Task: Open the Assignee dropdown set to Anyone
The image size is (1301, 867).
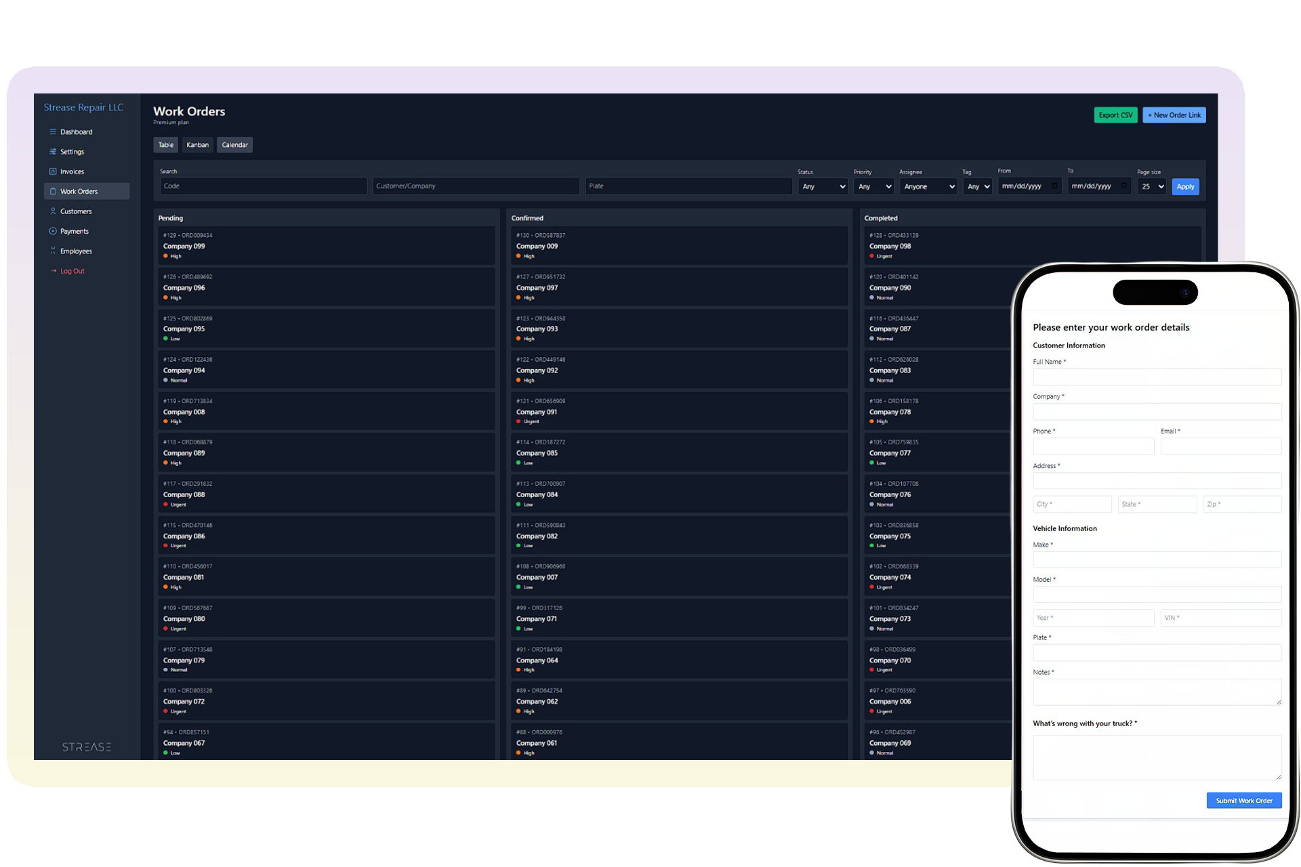Action: (x=928, y=187)
